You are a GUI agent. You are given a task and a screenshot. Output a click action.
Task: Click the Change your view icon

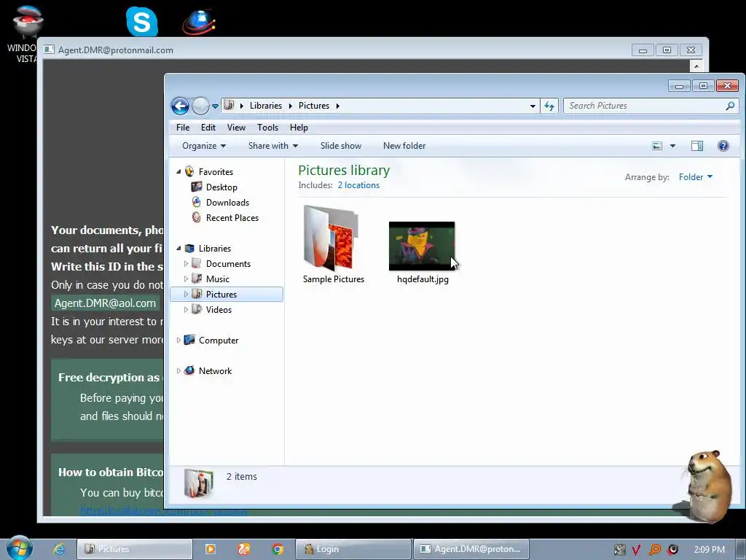click(657, 146)
